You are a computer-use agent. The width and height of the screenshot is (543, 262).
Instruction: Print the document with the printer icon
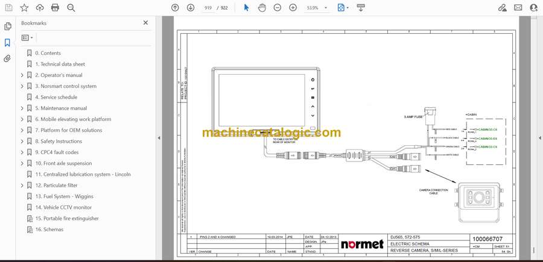click(x=55, y=8)
